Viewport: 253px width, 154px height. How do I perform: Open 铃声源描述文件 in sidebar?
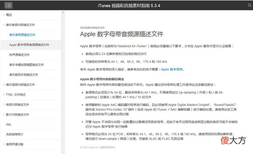click(x=20, y=55)
